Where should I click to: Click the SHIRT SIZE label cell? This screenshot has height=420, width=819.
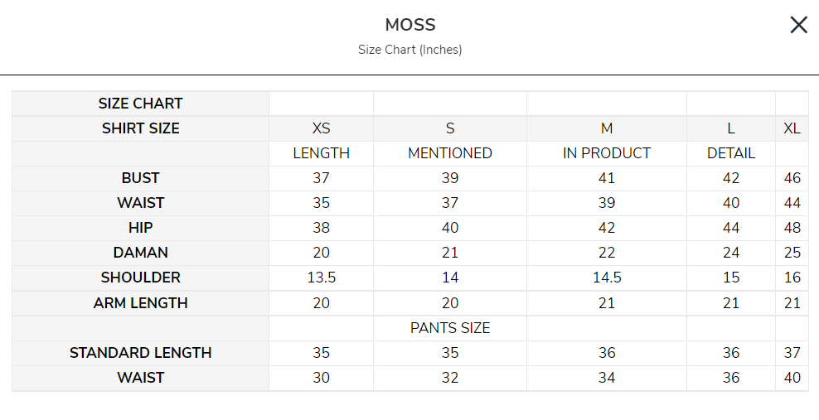click(x=140, y=128)
